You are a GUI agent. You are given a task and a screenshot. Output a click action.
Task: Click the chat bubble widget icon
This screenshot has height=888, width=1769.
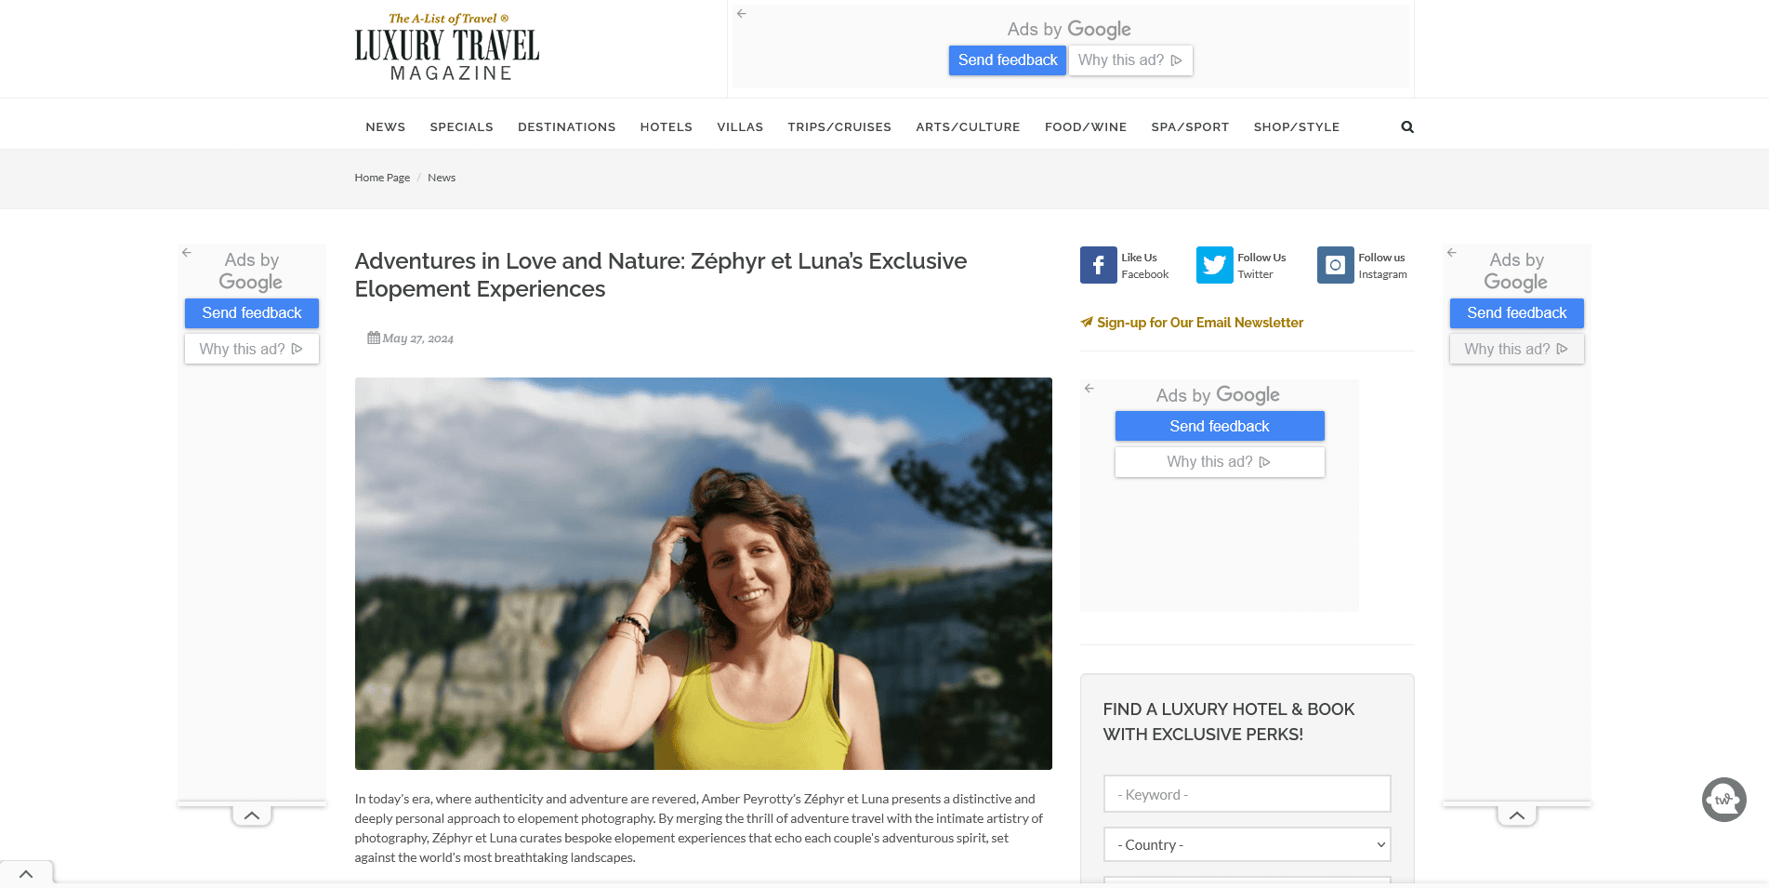[1723, 799]
